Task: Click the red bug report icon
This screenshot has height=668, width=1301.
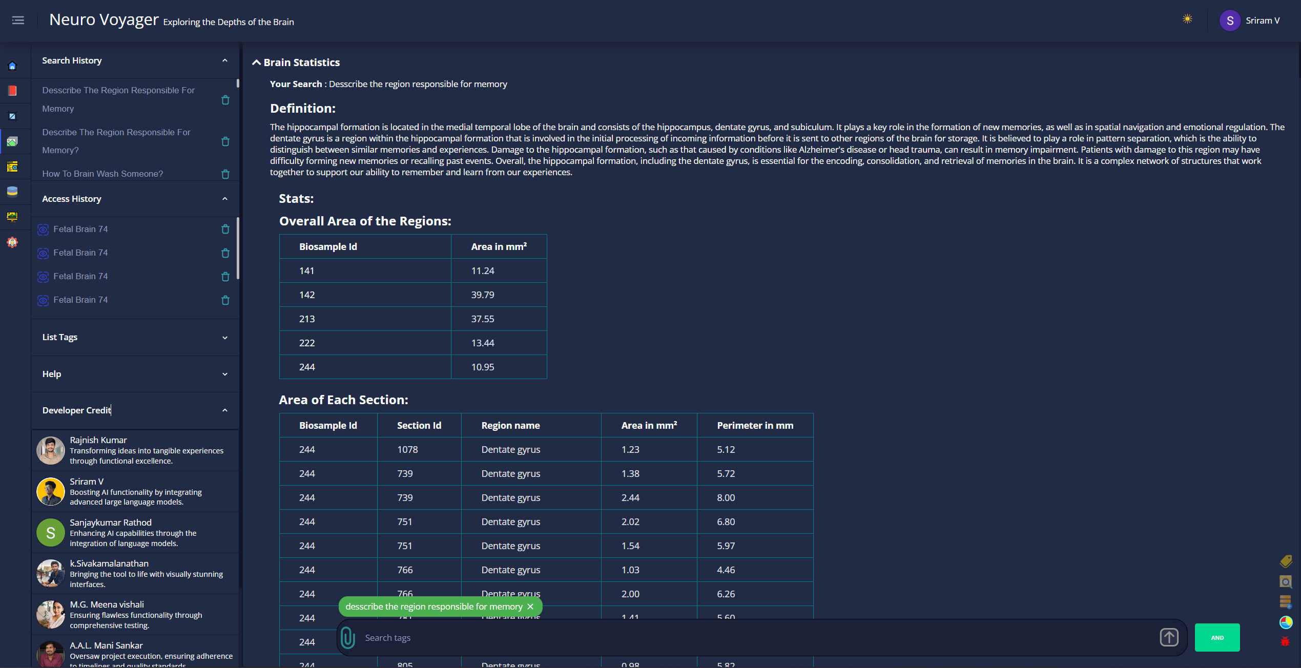Action: (x=1285, y=641)
